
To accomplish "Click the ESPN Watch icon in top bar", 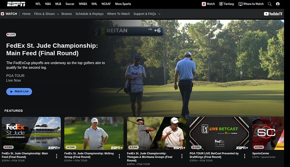I will click(x=203, y=4).
